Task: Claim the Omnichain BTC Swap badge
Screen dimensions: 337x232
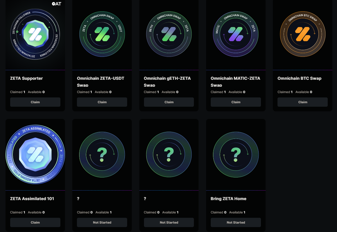Action: coord(303,102)
